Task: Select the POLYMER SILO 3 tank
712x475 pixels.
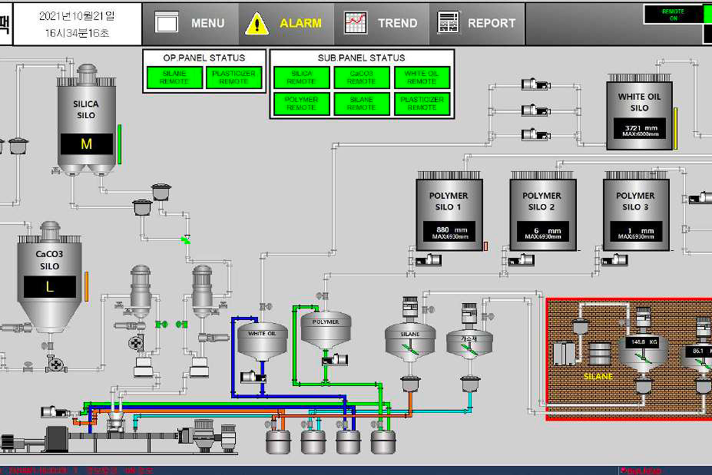Action: (636, 211)
